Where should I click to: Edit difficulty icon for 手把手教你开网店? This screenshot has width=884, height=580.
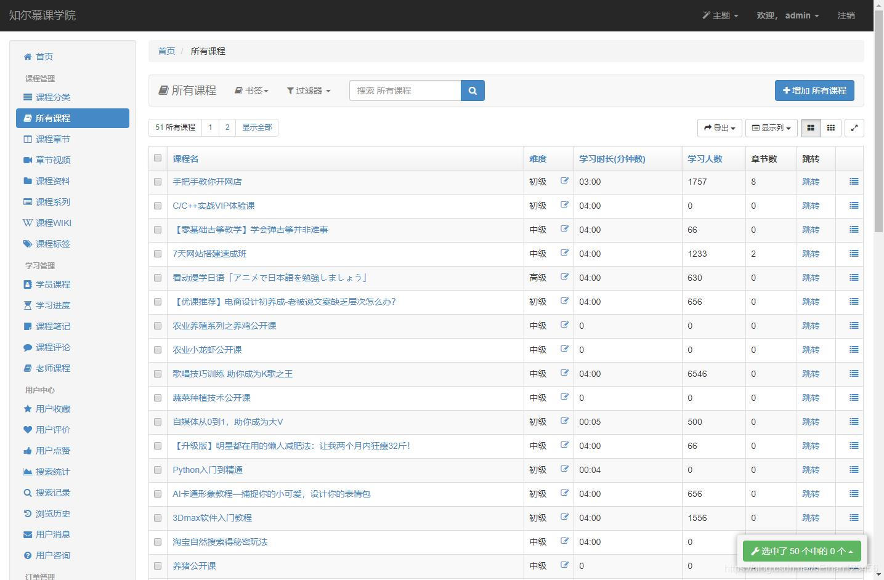pyautogui.click(x=564, y=181)
